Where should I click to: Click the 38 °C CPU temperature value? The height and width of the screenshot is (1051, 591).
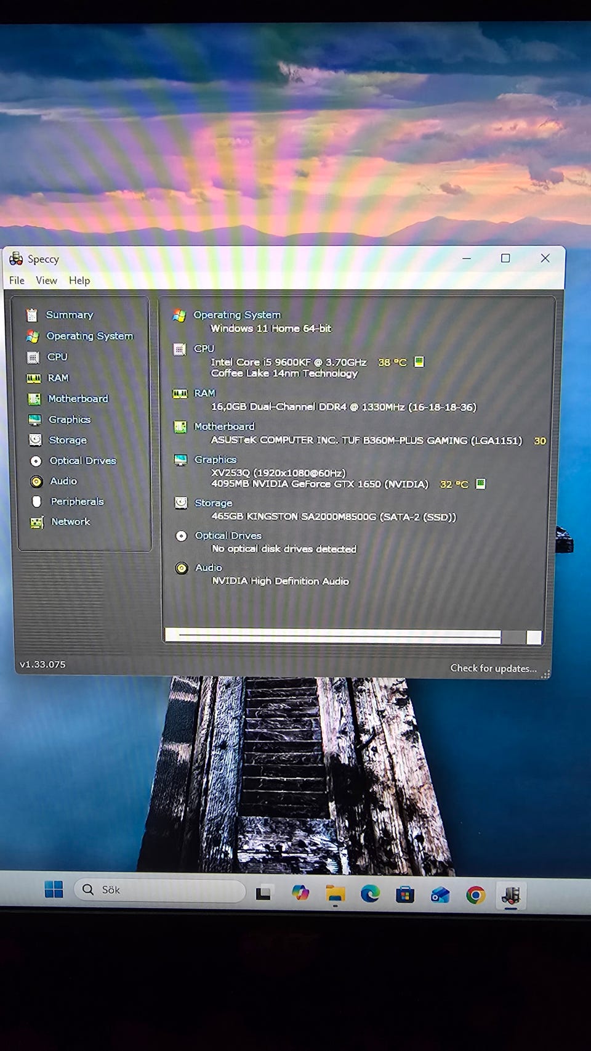(x=392, y=362)
